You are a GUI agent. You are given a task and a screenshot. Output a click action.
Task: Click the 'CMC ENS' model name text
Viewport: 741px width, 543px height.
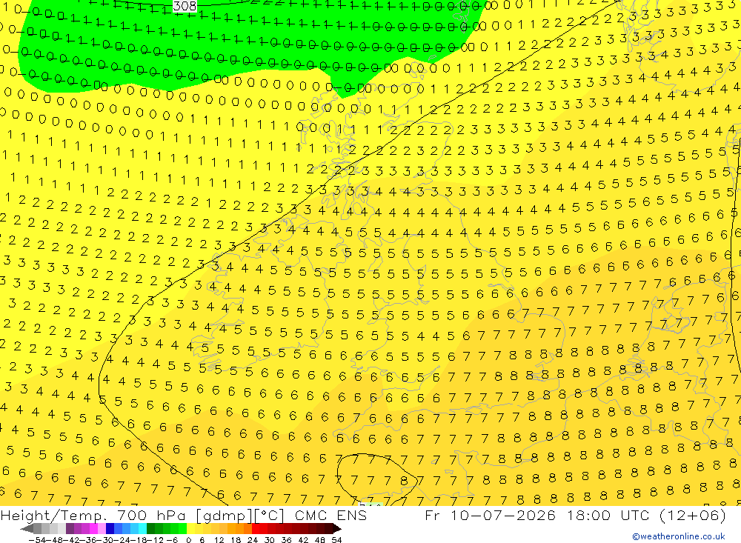click(x=330, y=515)
